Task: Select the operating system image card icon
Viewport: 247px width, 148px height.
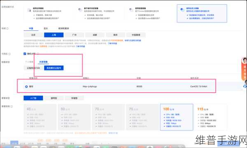Action: 80,10
